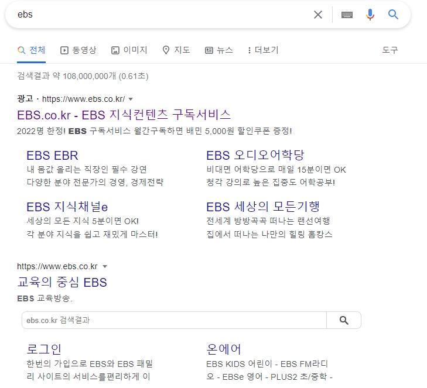The image size is (427, 388).
Task: Open the 교육의 중심 EBS result
Action: (62, 283)
